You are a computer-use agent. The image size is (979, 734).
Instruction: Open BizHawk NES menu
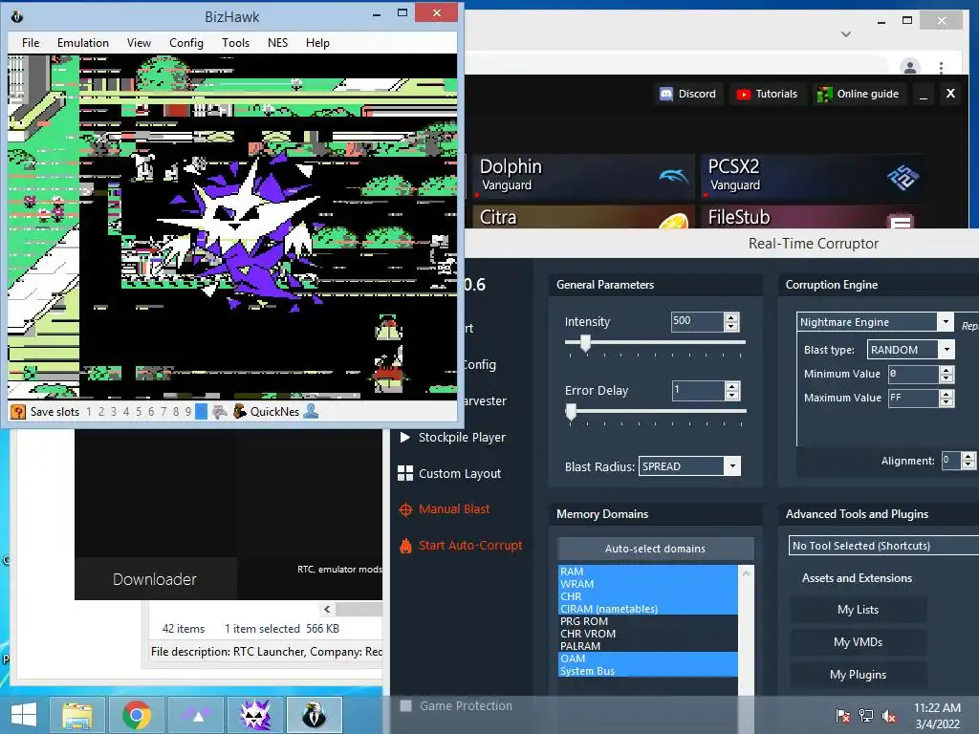278,42
